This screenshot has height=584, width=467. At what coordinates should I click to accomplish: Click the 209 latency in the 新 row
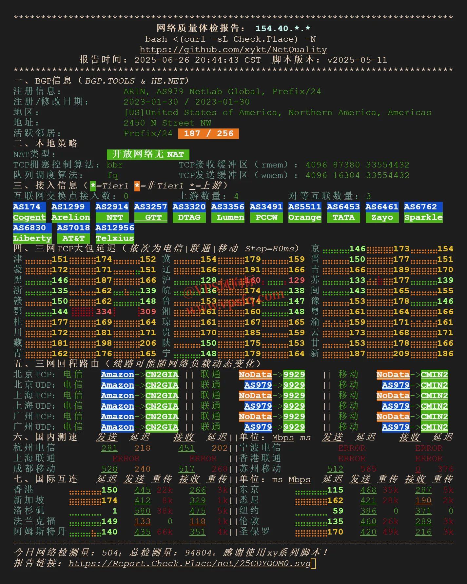point(401,354)
